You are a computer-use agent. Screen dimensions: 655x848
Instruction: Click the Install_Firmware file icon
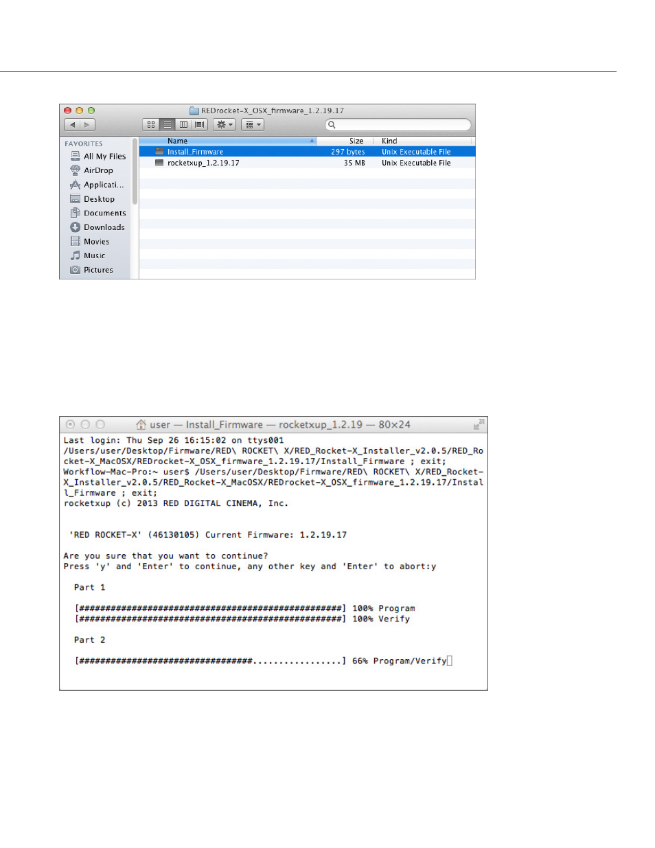pos(159,152)
